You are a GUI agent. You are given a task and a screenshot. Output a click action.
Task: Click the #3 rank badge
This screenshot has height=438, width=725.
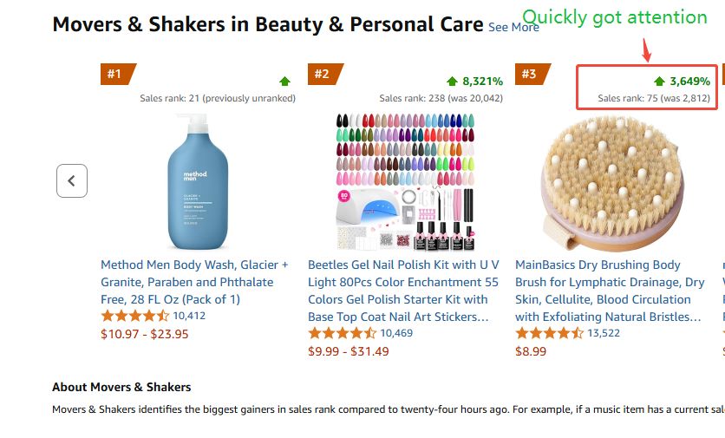click(x=529, y=75)
